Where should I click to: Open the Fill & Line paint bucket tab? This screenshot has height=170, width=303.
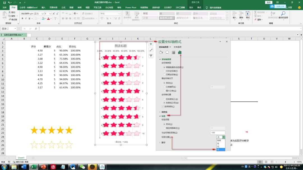161,52
